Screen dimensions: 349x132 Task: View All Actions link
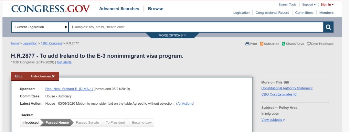(x=185, y=103)
